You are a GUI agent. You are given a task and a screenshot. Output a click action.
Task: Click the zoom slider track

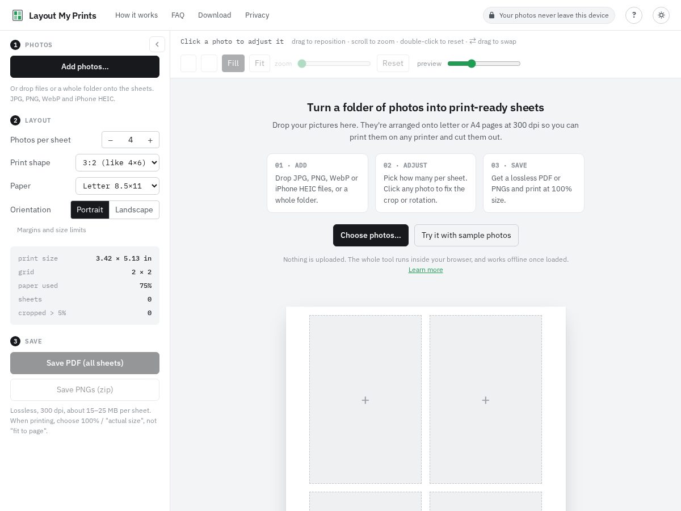point(334,64)
